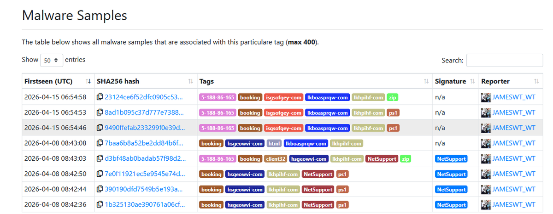Click NetSupport signature badge in 08:43:03 row
553x214 pixels.
click(x=451, y=159)
